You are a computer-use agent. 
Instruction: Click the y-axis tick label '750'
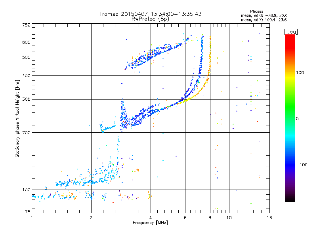click(26, 25)
